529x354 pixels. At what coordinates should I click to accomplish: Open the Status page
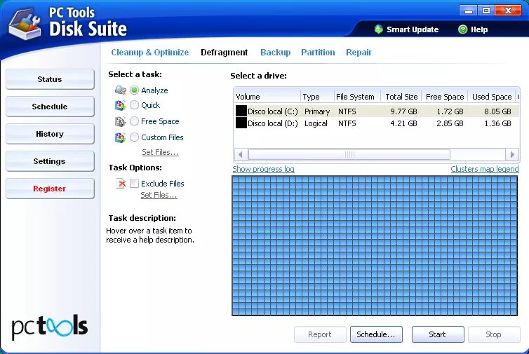[x=50, y=79]
